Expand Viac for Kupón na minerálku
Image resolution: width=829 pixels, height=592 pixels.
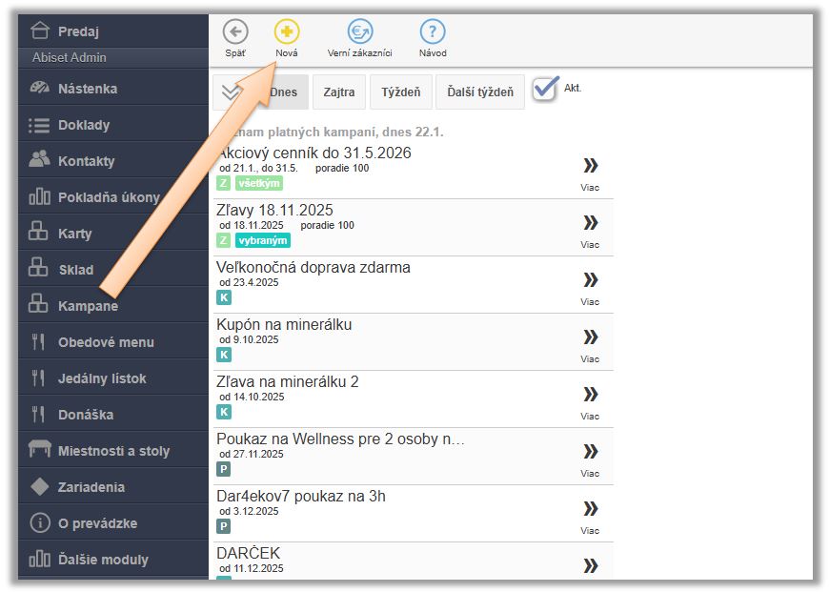click(x=590, y=338)
